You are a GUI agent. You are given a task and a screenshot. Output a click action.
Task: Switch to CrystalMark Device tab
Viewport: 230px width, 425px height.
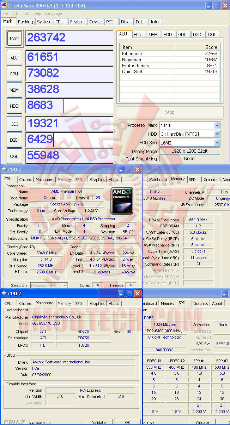pyautogui.click(x=96, y=22)
